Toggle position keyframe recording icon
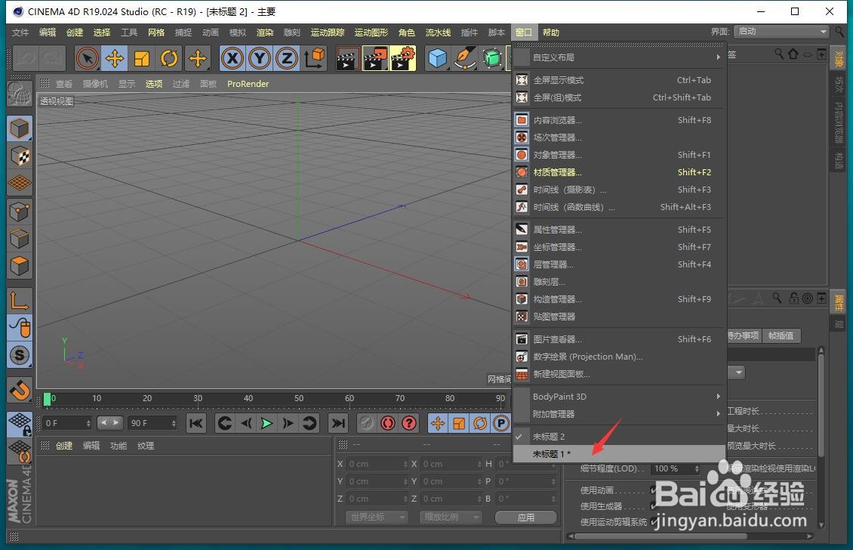853x550 pixels. [x=438, y=423]
